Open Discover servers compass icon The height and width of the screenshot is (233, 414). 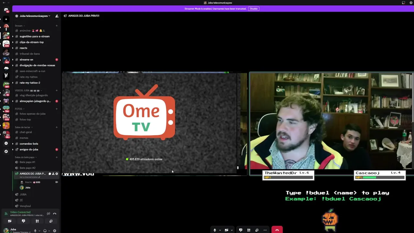(x=6, y=151)
